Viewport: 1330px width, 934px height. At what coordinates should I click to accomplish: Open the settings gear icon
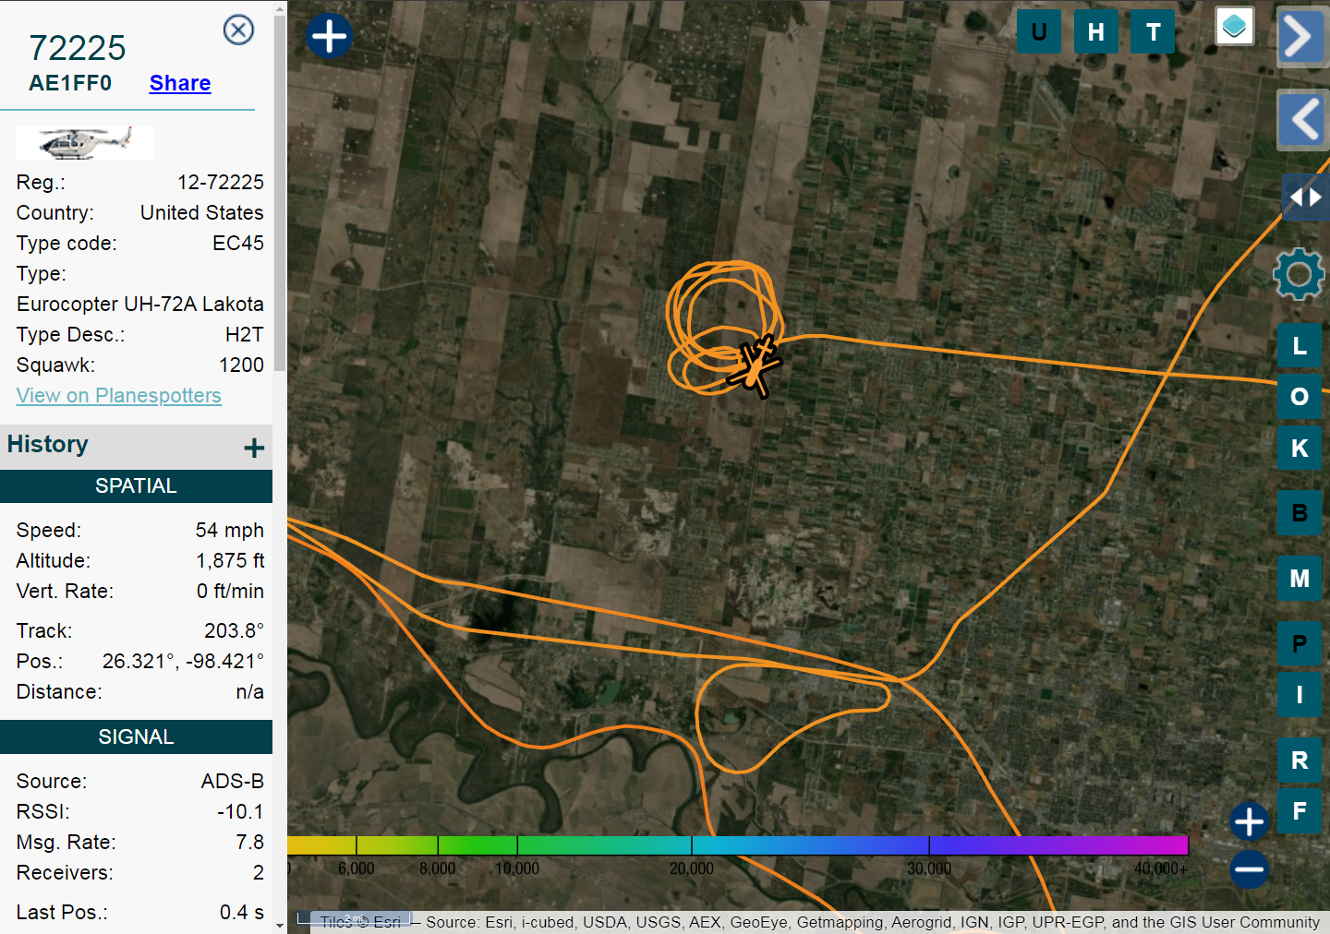[1299, 274]
